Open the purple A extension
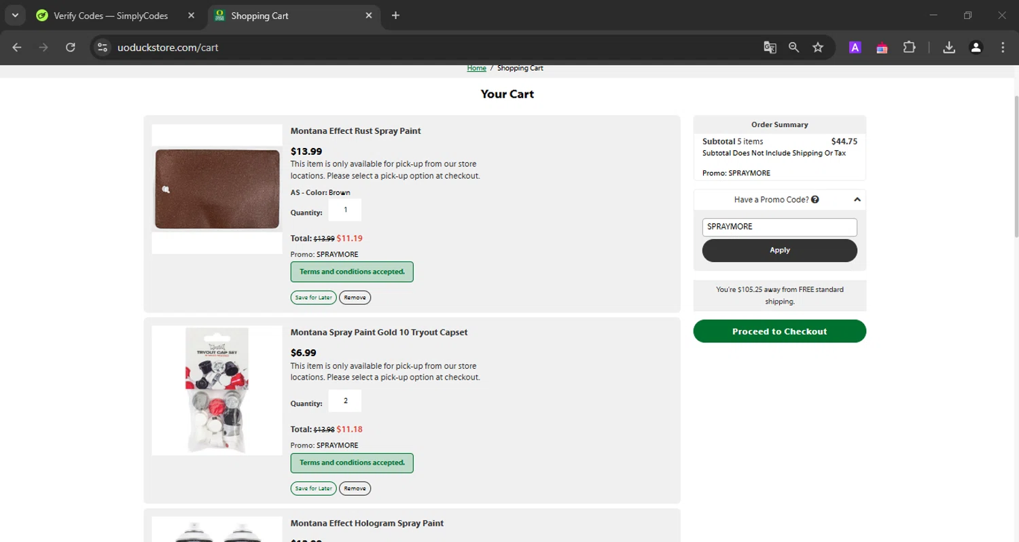 tap(855, 48)
